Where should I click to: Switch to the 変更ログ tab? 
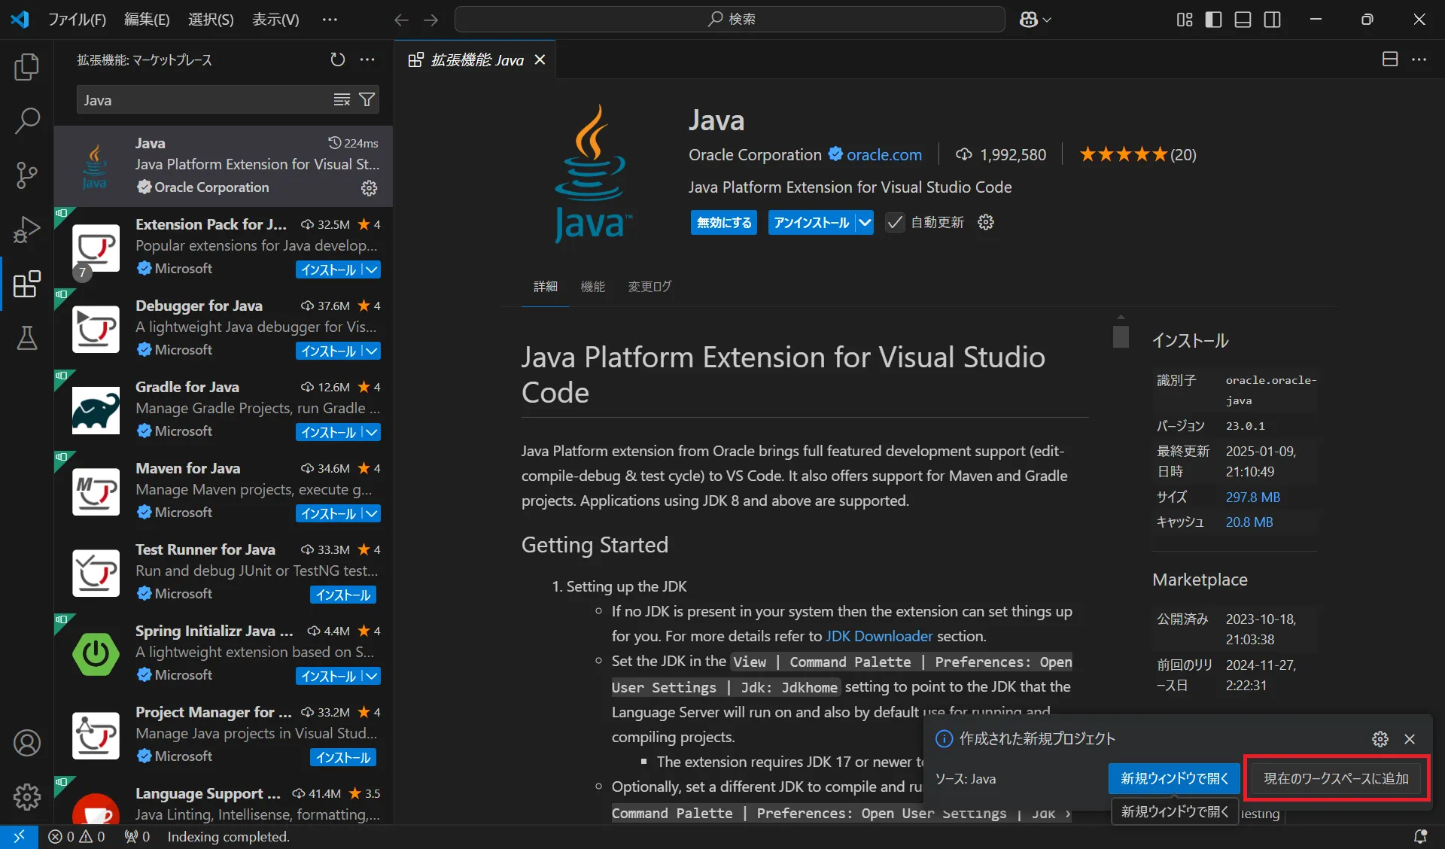[x=649, y=287]
